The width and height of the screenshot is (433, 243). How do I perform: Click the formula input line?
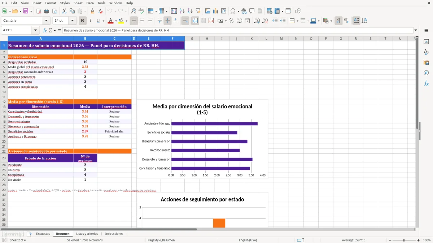pos(237,30)
